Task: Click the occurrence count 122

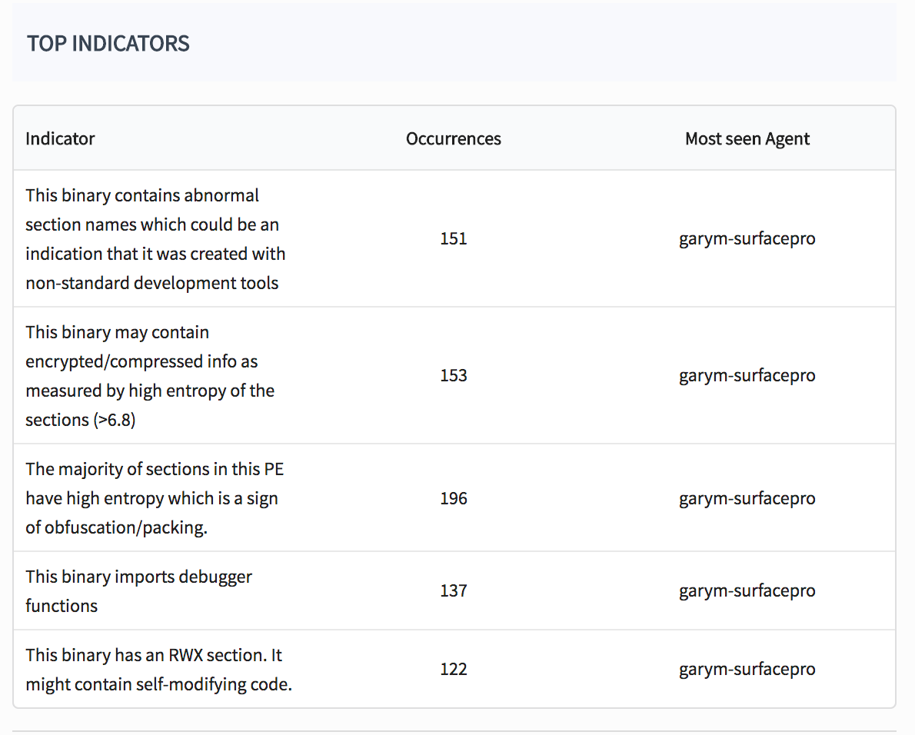Action: coord(453,669)
